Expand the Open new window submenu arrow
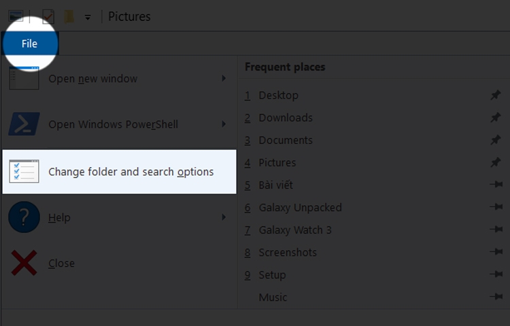 tap(224, 79)
